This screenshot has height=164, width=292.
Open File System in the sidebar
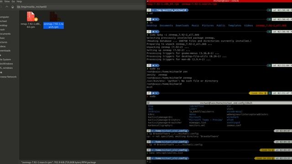pyautogui.click(x=5, y=60)
